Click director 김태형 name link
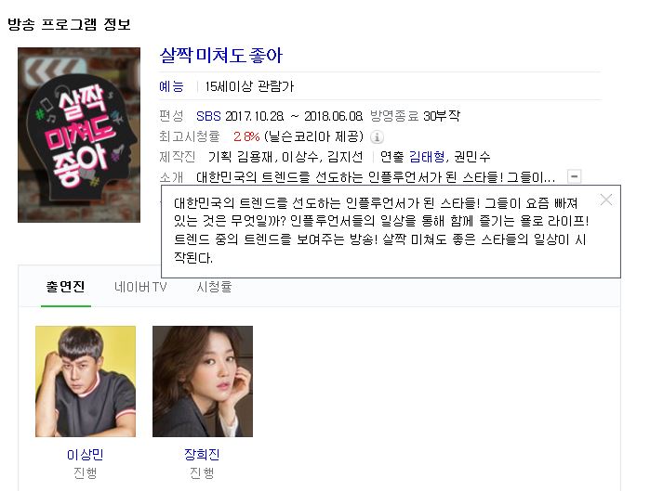 click(x=427, y=156)
